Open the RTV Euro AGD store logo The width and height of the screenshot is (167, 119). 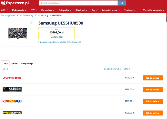pos(12,101)
